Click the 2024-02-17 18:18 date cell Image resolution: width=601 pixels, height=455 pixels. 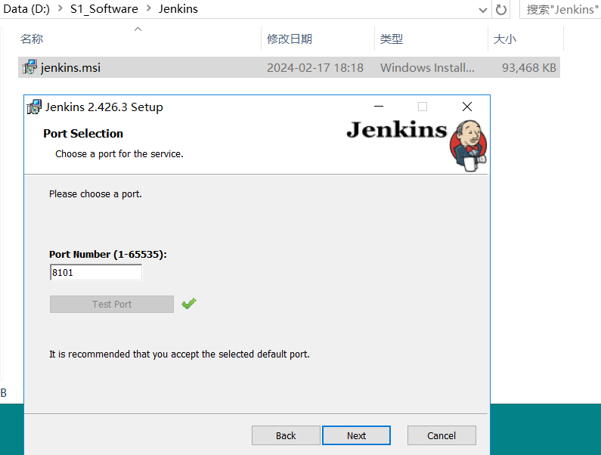pos(315,68)
